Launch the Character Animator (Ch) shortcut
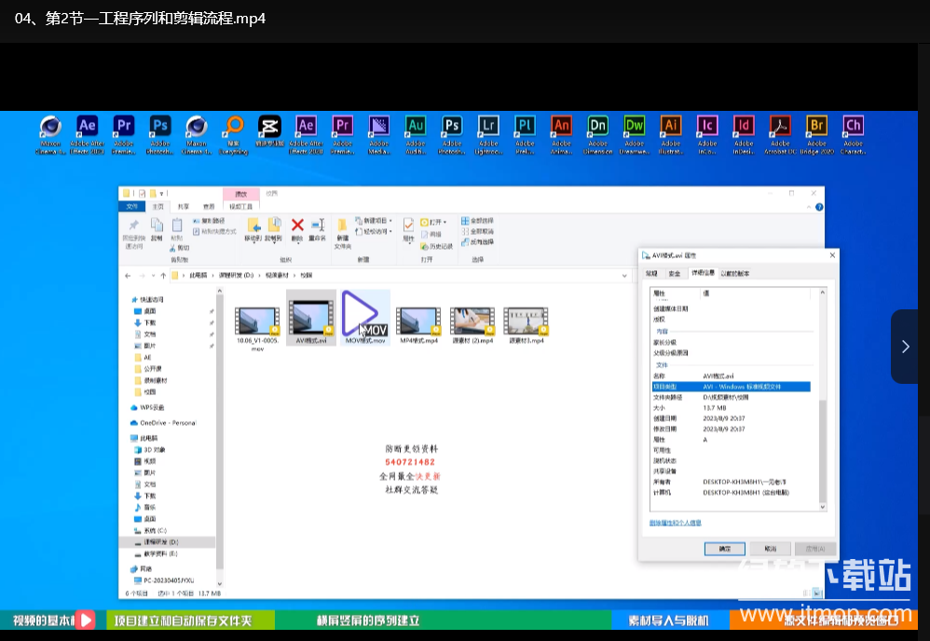Screen dimensions: 930x641 click(x=853, y=127)
